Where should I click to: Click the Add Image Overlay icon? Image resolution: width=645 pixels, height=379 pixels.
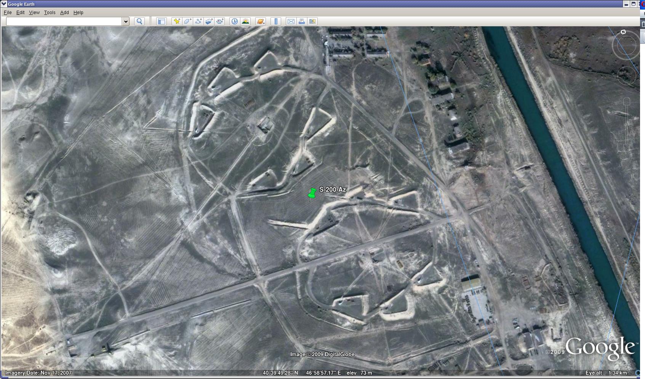click(209, 21)
